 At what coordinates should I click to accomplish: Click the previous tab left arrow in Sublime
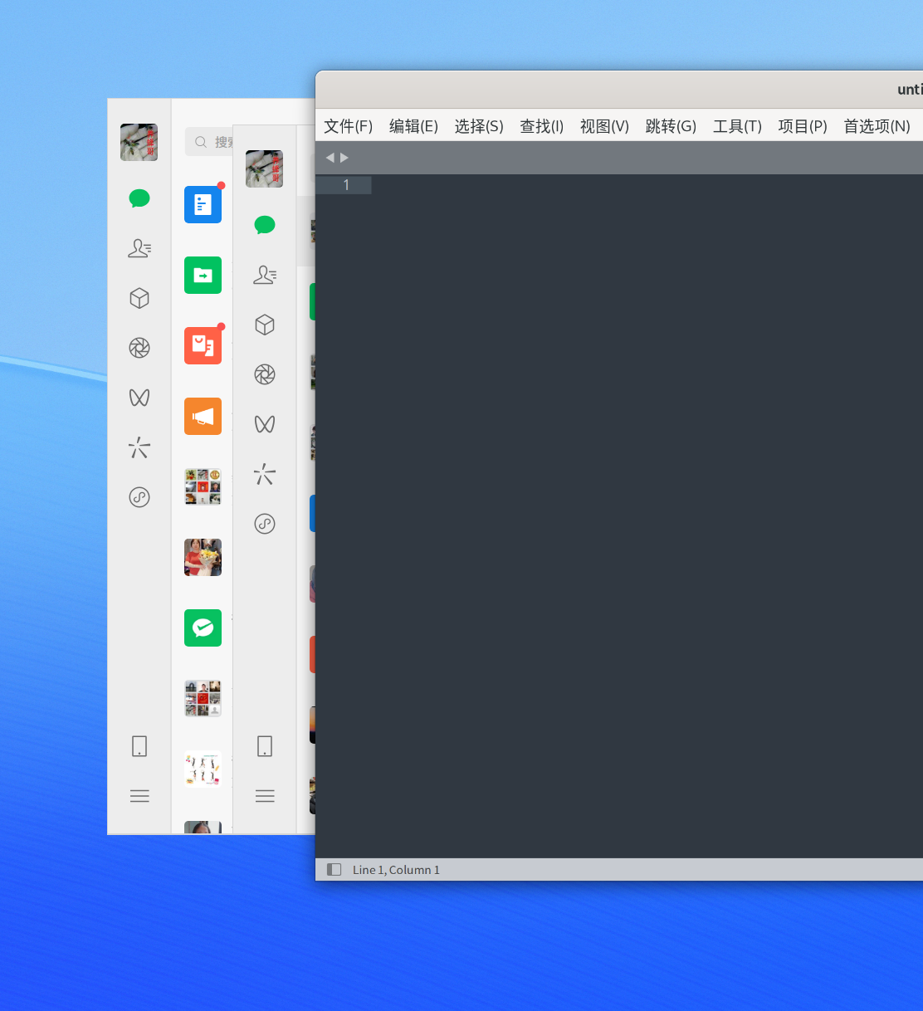pyautogui.click(x=330, y=158)
